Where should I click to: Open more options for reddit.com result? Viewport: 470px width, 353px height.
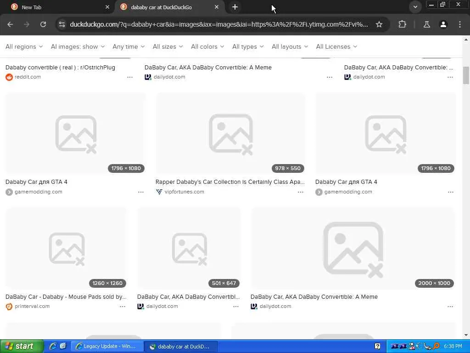coord(130,77)
